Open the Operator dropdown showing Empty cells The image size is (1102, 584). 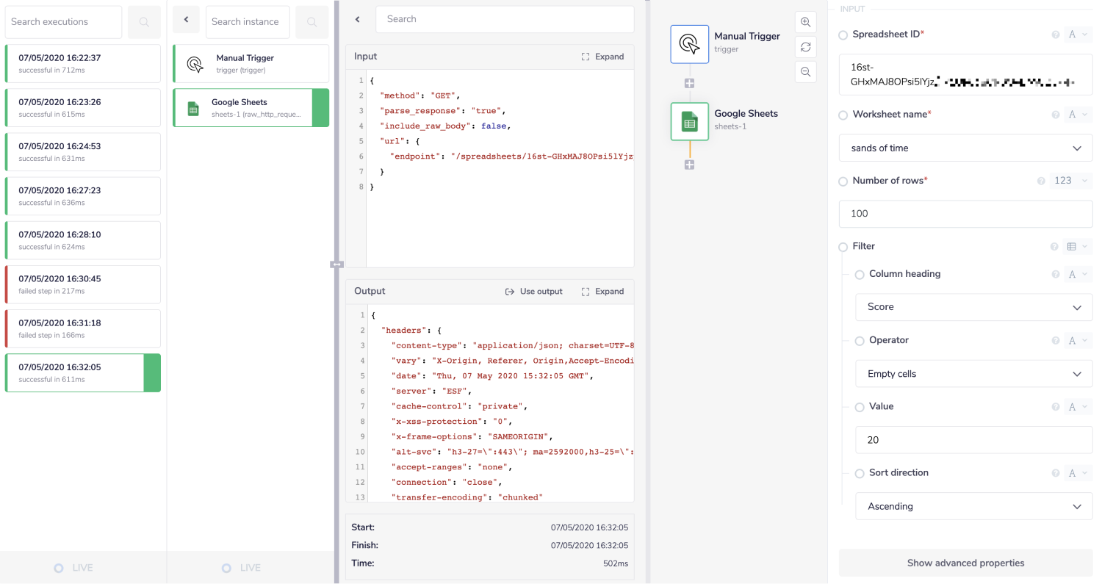(x=973, y=374)
